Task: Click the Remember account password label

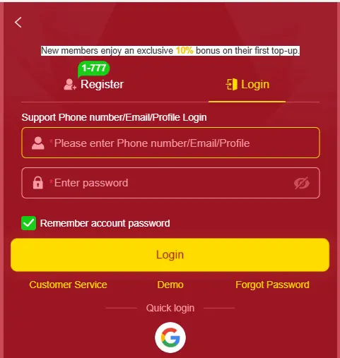Action: pos(105,223)
